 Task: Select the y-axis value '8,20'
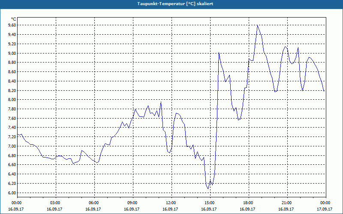click(12, 90)
